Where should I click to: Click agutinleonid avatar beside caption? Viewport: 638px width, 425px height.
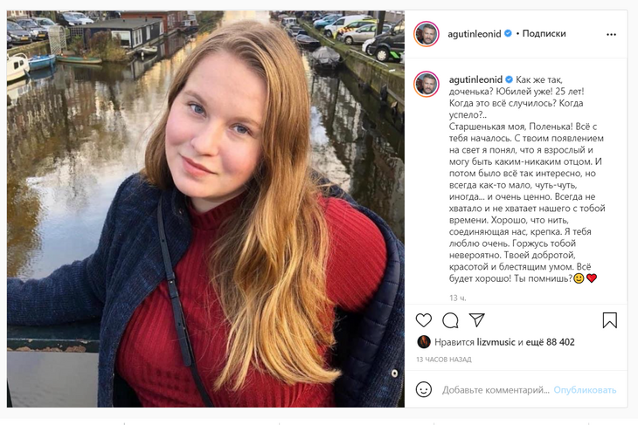click(x=426, y=84)
